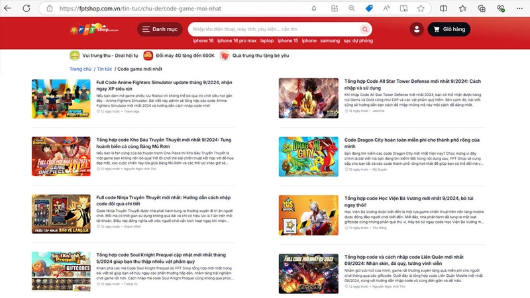Open the apps grid icon in address bar
This screenshot has height=298, width=530.
(x=335, y=9)
